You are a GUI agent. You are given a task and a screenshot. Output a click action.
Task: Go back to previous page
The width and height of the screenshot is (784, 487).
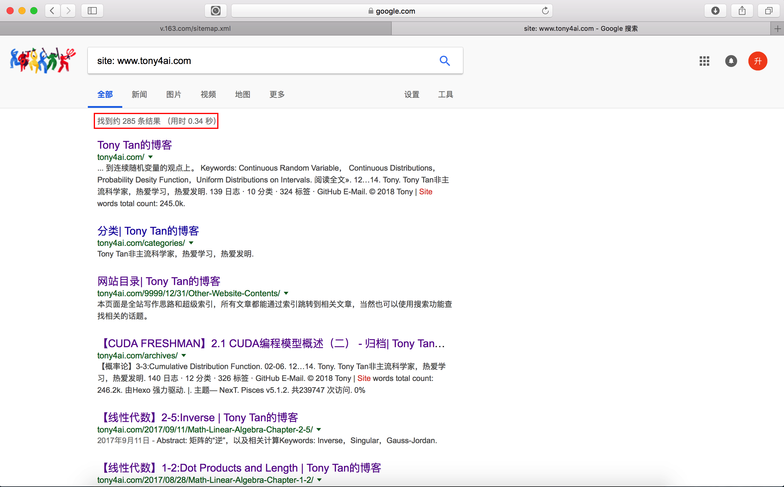click(52, 11)
